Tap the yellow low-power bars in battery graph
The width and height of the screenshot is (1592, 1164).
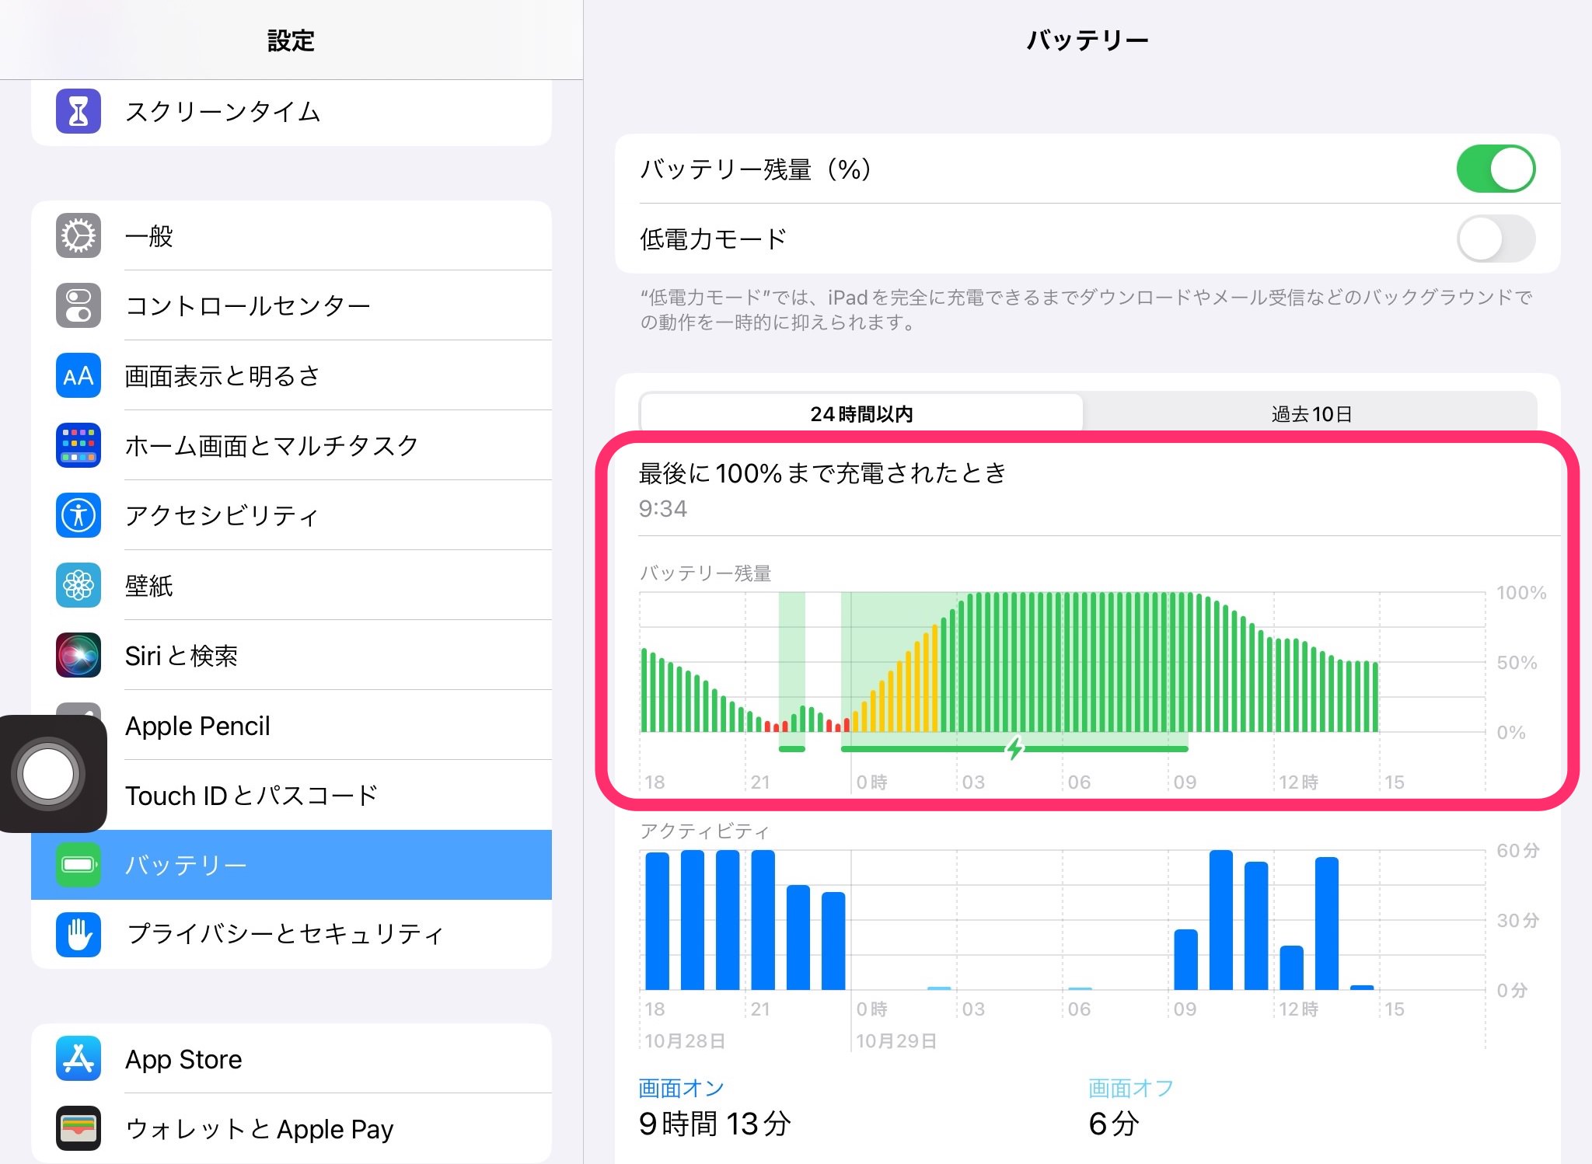(896, 678)
